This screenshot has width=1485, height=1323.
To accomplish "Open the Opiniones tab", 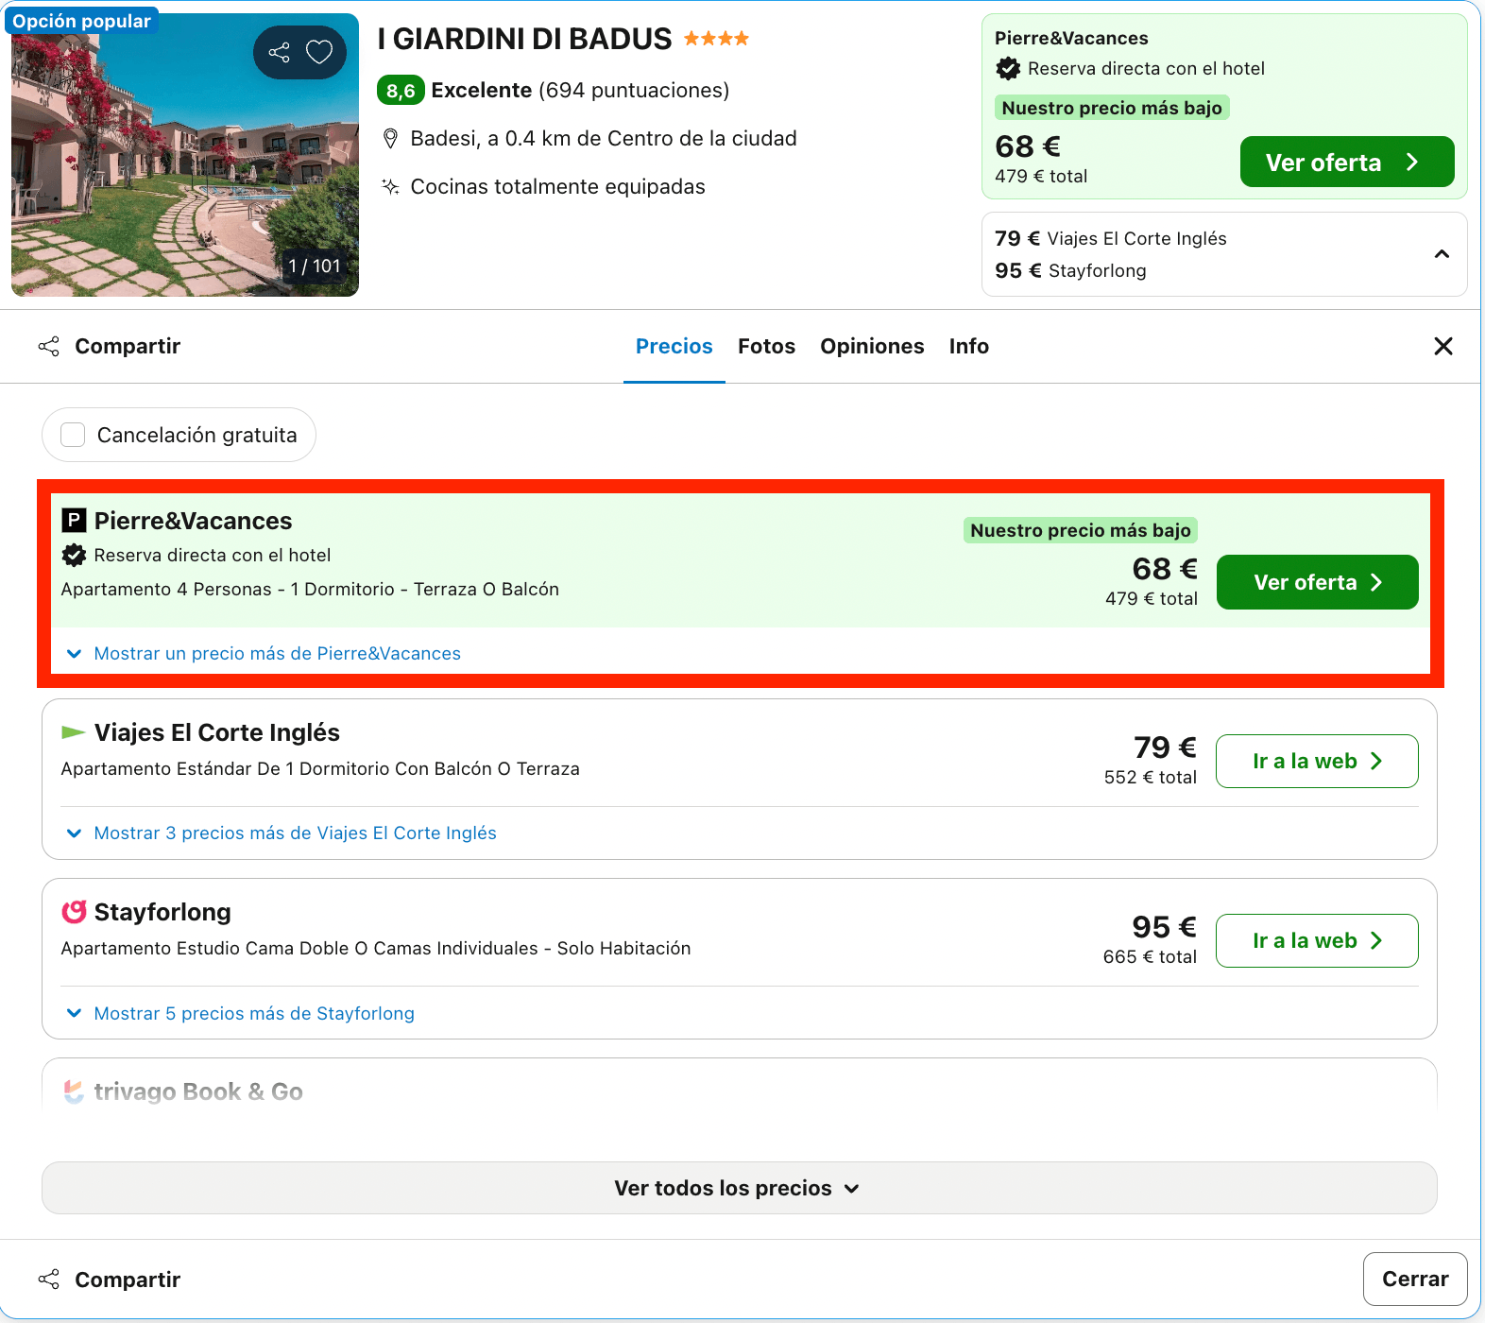I will pos(872,346).
